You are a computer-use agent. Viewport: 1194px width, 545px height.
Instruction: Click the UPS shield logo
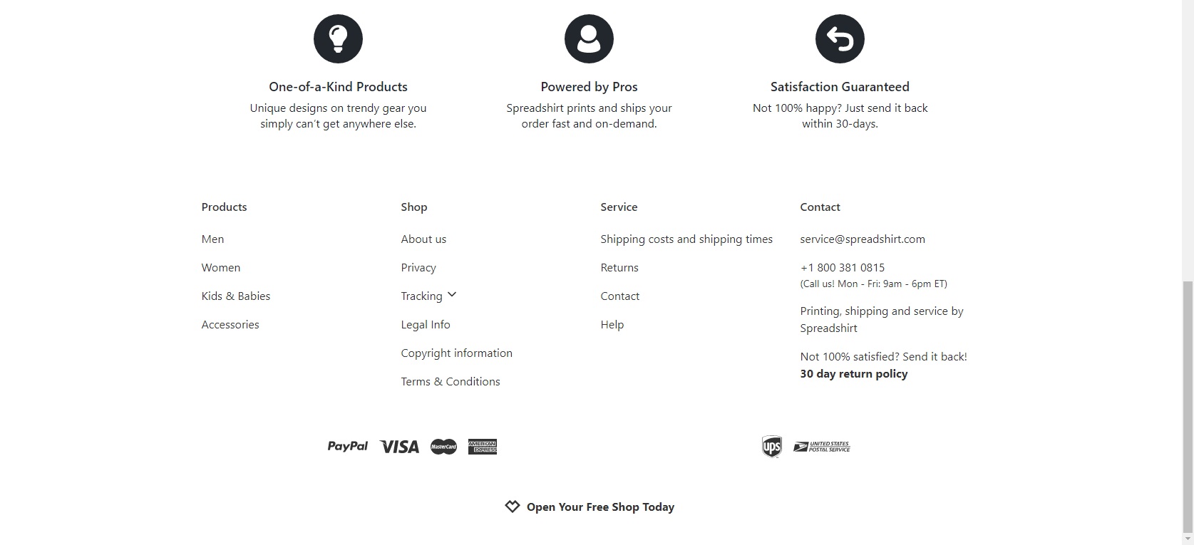[x=771, y=447]
